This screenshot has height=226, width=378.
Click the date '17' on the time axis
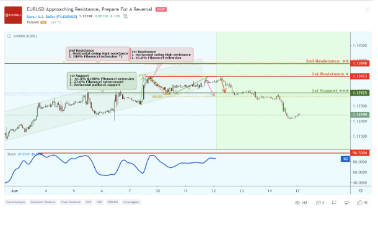(297, 191)
